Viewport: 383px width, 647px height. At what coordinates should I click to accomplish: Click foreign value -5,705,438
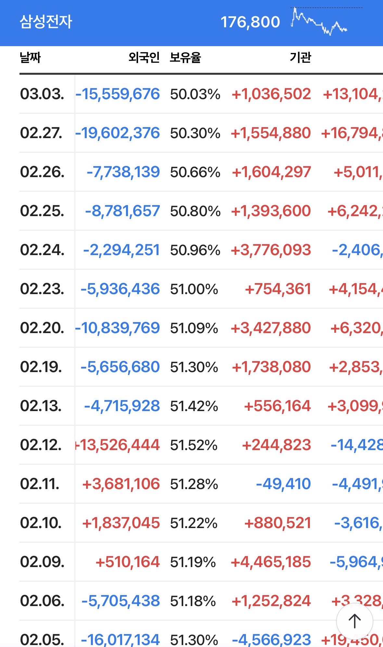click(121, 601)
